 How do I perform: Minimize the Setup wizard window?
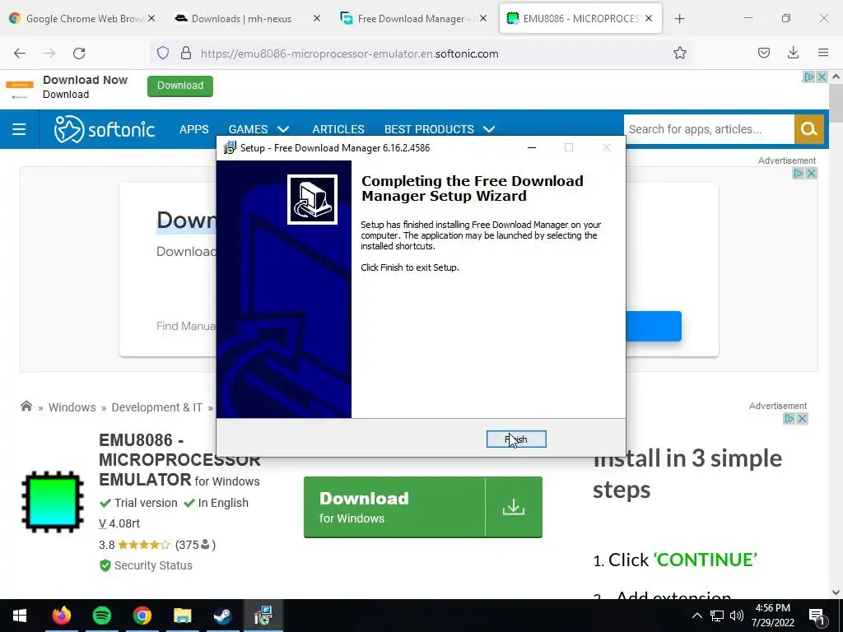pos(532,148)
